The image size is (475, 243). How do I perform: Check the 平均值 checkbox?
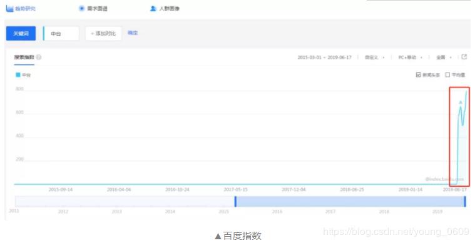coord(447,75)
